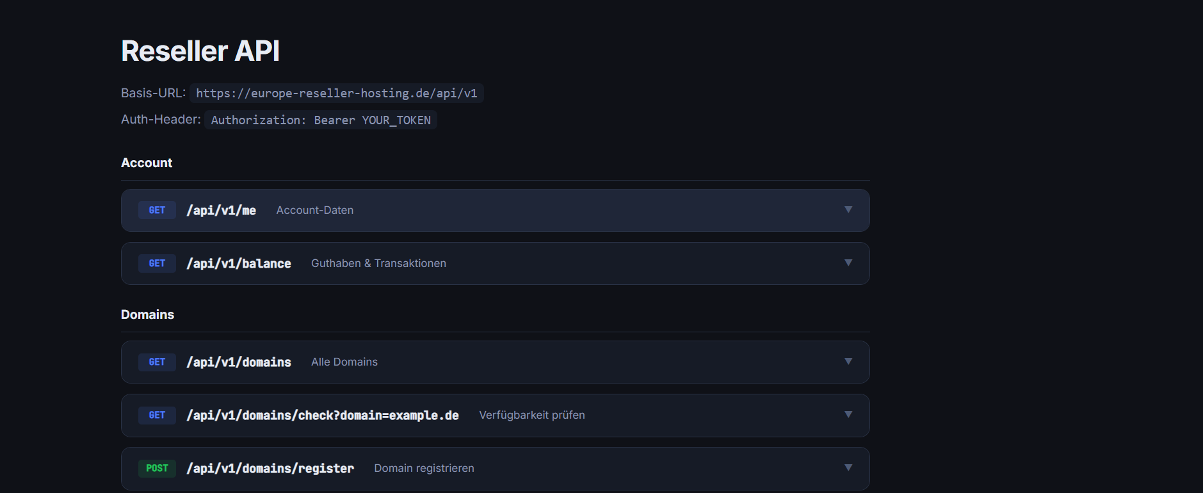Expand the domain register endpoint
1203x493 pixels.
[x=849, y=468]
